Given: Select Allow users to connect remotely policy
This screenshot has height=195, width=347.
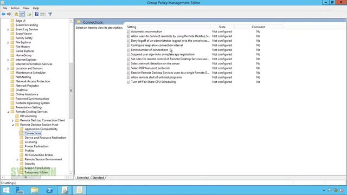Looking at the screenshot, I should 170,36.
